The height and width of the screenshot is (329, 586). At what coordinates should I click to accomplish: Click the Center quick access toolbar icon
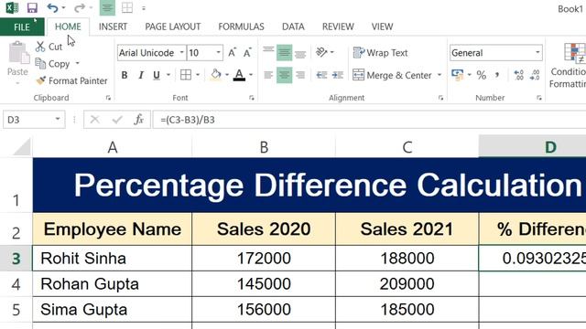tap(107, 8)
